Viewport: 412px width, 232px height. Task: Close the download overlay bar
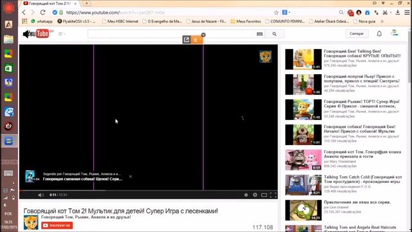[203, 35]
